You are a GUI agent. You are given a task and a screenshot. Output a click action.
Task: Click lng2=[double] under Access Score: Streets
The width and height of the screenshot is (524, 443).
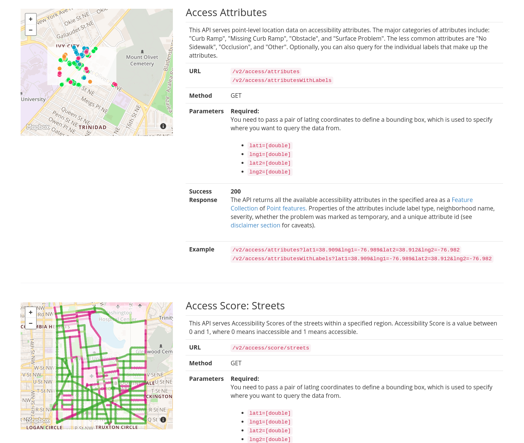point(270,440)
